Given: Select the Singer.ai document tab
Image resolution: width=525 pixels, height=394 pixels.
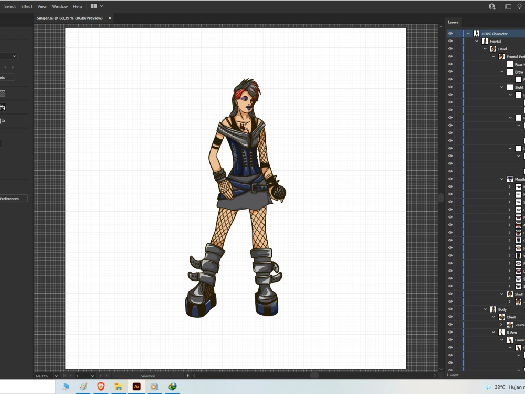Looking at the screenshot, I should pyautogui.click(x=70, y=18).
